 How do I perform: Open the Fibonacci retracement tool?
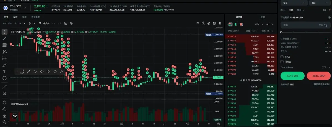[4, 45]
